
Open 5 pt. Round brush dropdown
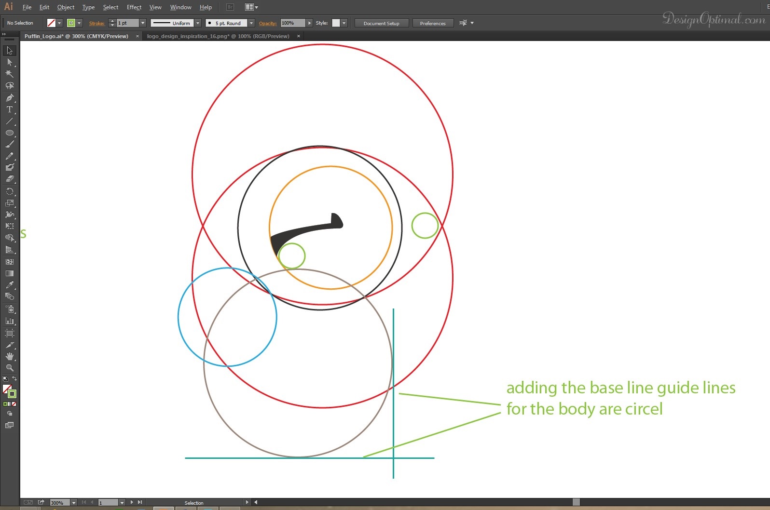click(x=251, y=23)
